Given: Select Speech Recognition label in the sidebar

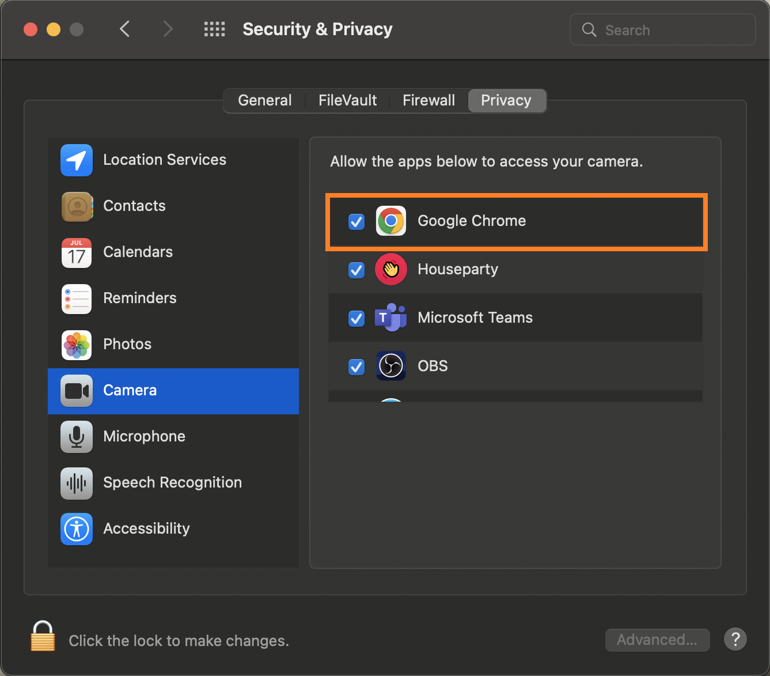Looking at the screenshot, I should pos(173,482).
